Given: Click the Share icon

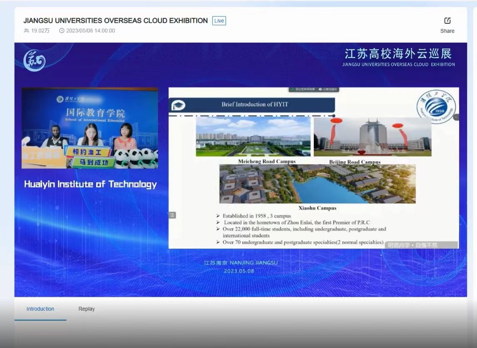Looking at the screenshot, I should pos(447,21).
